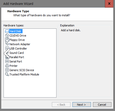
Task: Click the Printer icon
Action: (x=7, y=66)
